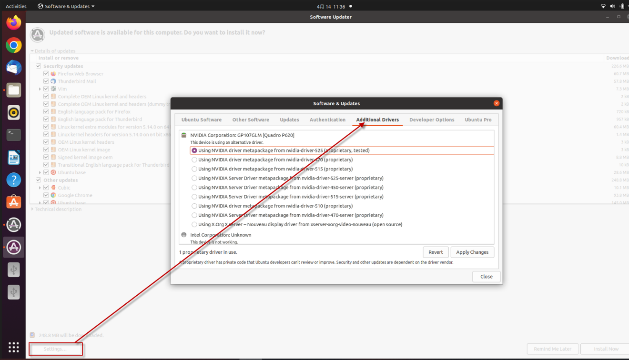Open clock and calendar in top bar

coord(331,6)
